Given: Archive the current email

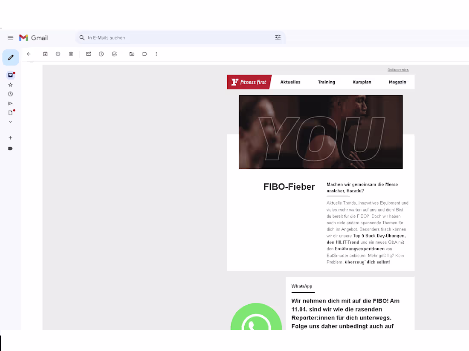Looking at the screenshot, I should [x=45, y=54].
